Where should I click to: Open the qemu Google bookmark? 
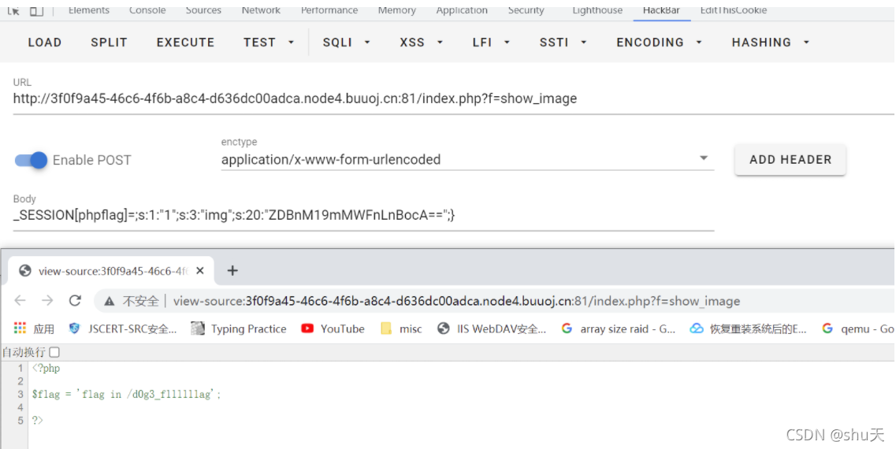[857, 328]
